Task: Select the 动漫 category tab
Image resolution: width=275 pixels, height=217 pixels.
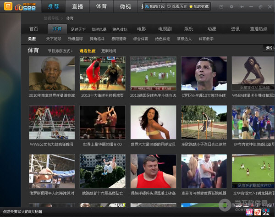Action: [x=211, y=28]
